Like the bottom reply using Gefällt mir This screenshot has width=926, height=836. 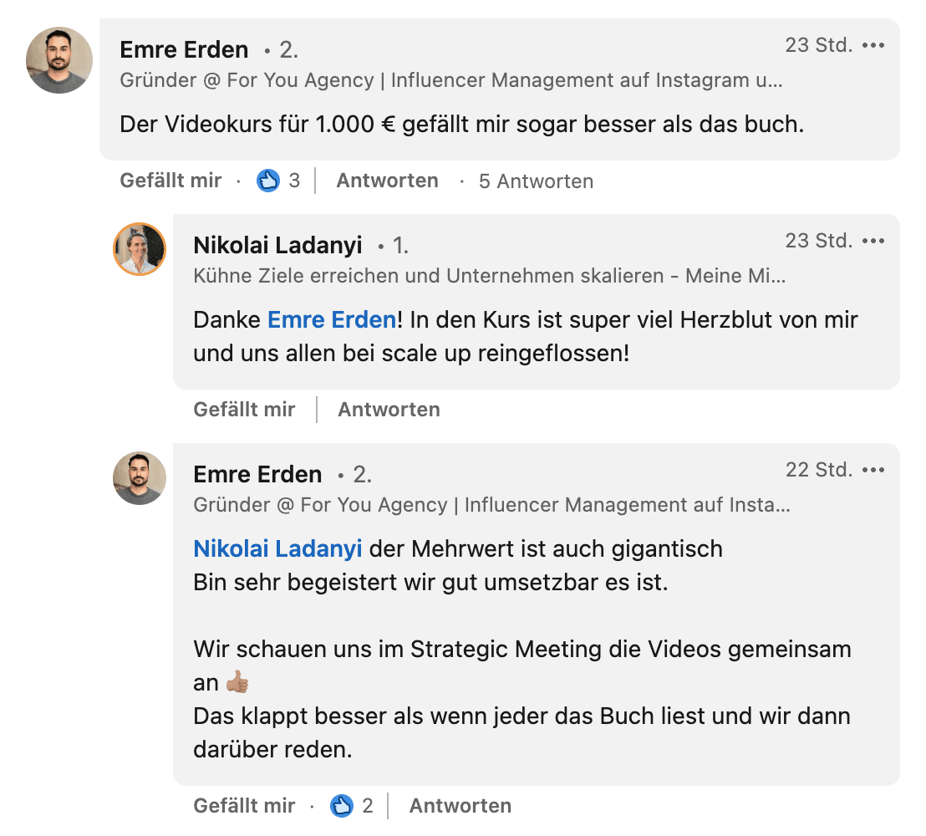coord(244,806)
